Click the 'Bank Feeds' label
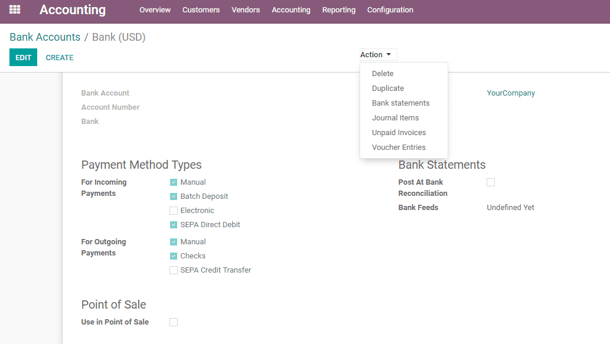 click(418, 208)
